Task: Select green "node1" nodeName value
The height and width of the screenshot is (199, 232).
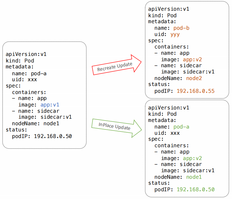Action: point(194,177)
